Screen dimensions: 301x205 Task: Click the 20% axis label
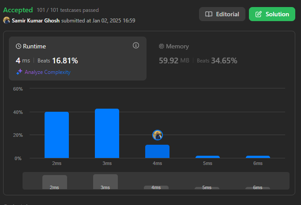tap(18, 135)
